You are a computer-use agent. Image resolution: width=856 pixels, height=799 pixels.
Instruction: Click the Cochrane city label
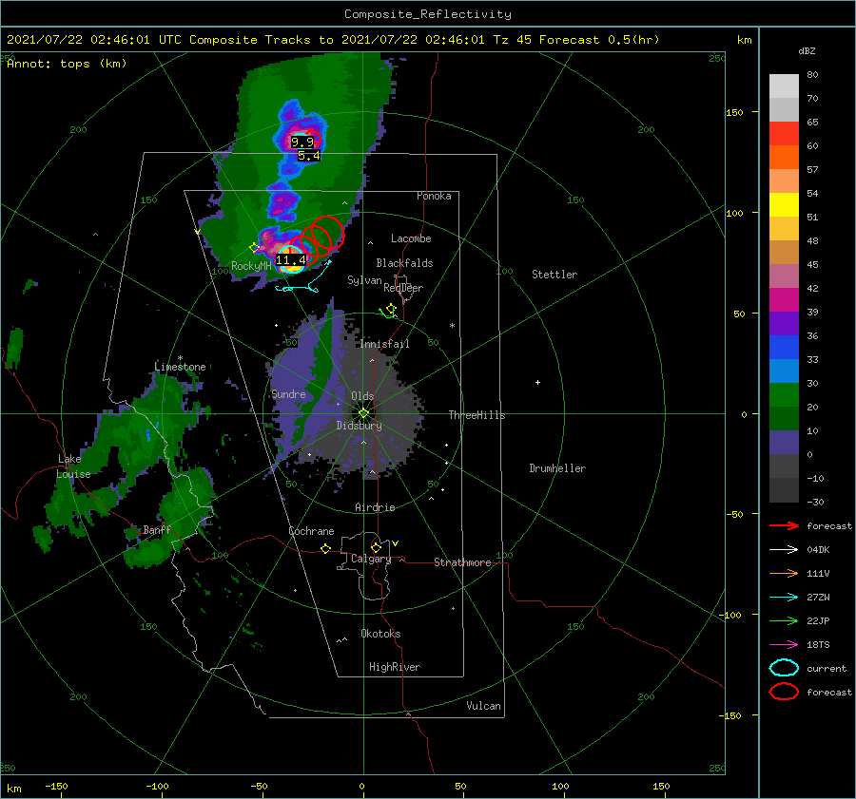tap(311, 531)
